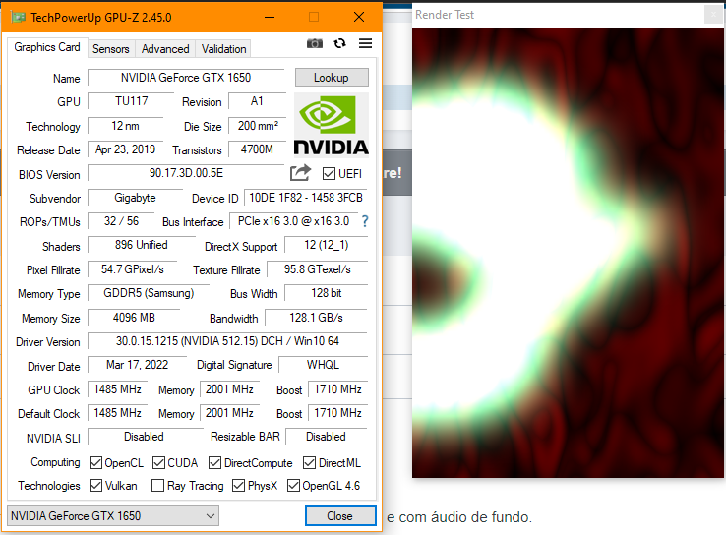Toggle the CUDA checkbox
The image size is (726, 535).
click(158, 463)
